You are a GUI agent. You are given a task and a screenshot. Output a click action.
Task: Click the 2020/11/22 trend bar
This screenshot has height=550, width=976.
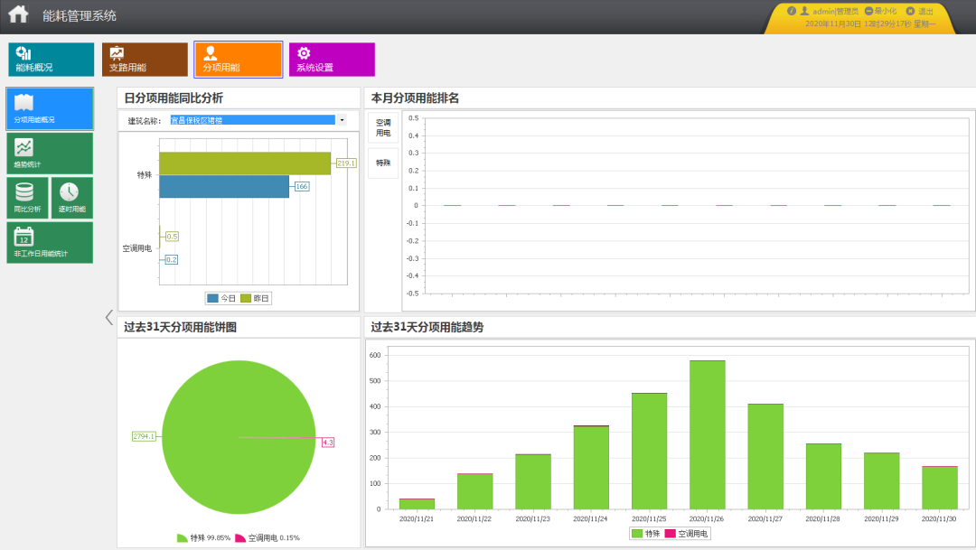pyautogui.click(x=475, y=491)
